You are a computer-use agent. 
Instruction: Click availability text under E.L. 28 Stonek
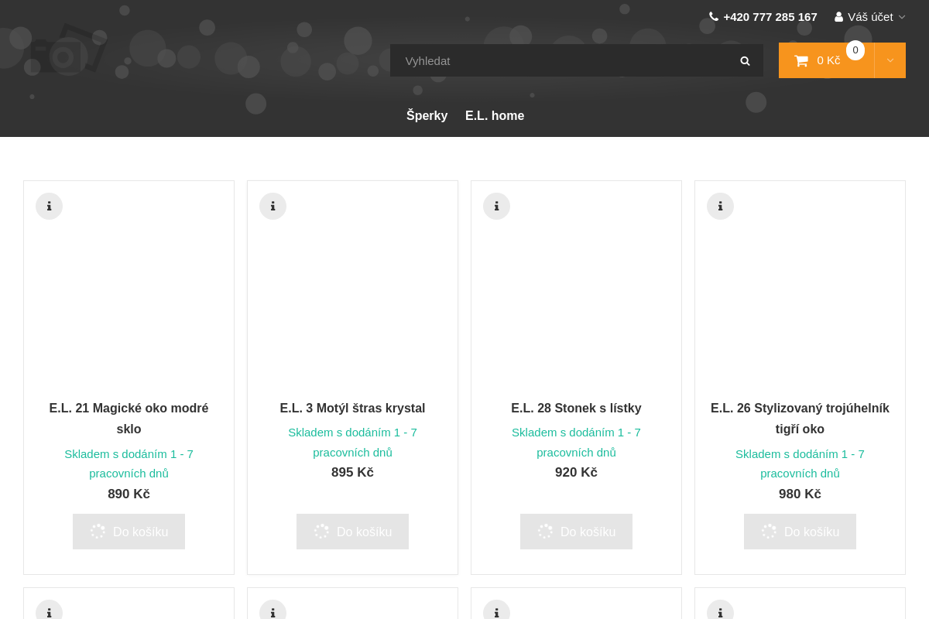pos(576,442)
